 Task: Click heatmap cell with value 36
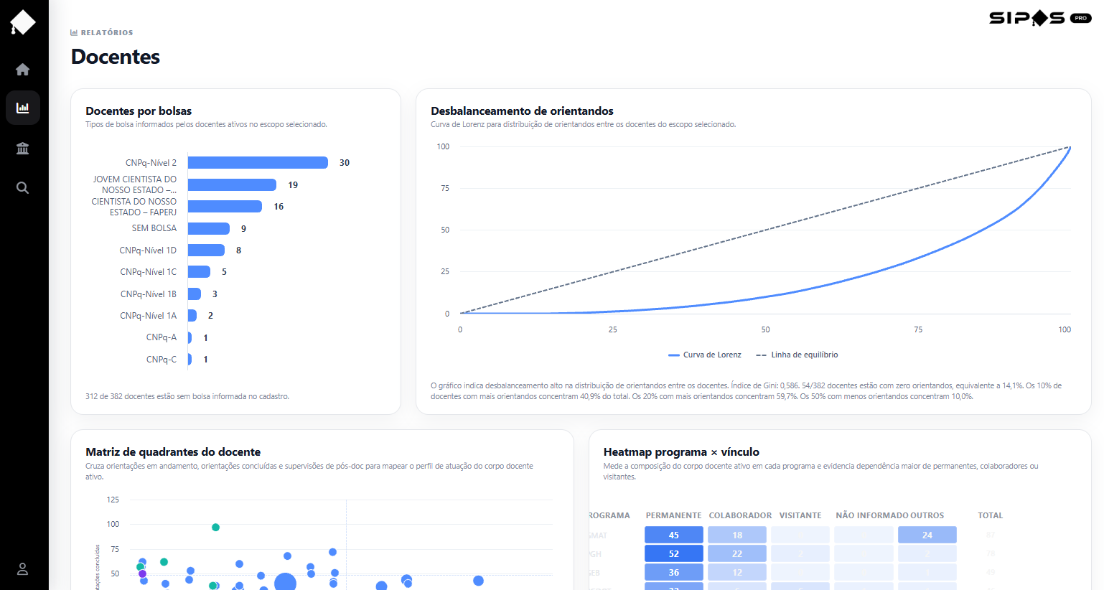[673, 572]
